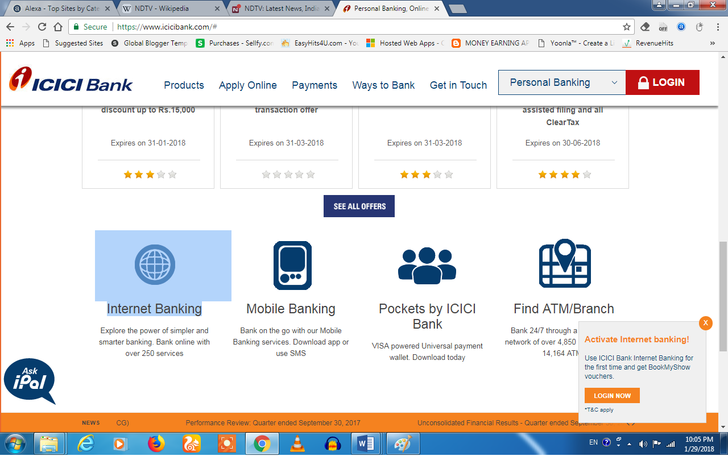Open Internet Explorer from the taskbar
The width and height of the screenshot is (728, 456).
point(86,443)
